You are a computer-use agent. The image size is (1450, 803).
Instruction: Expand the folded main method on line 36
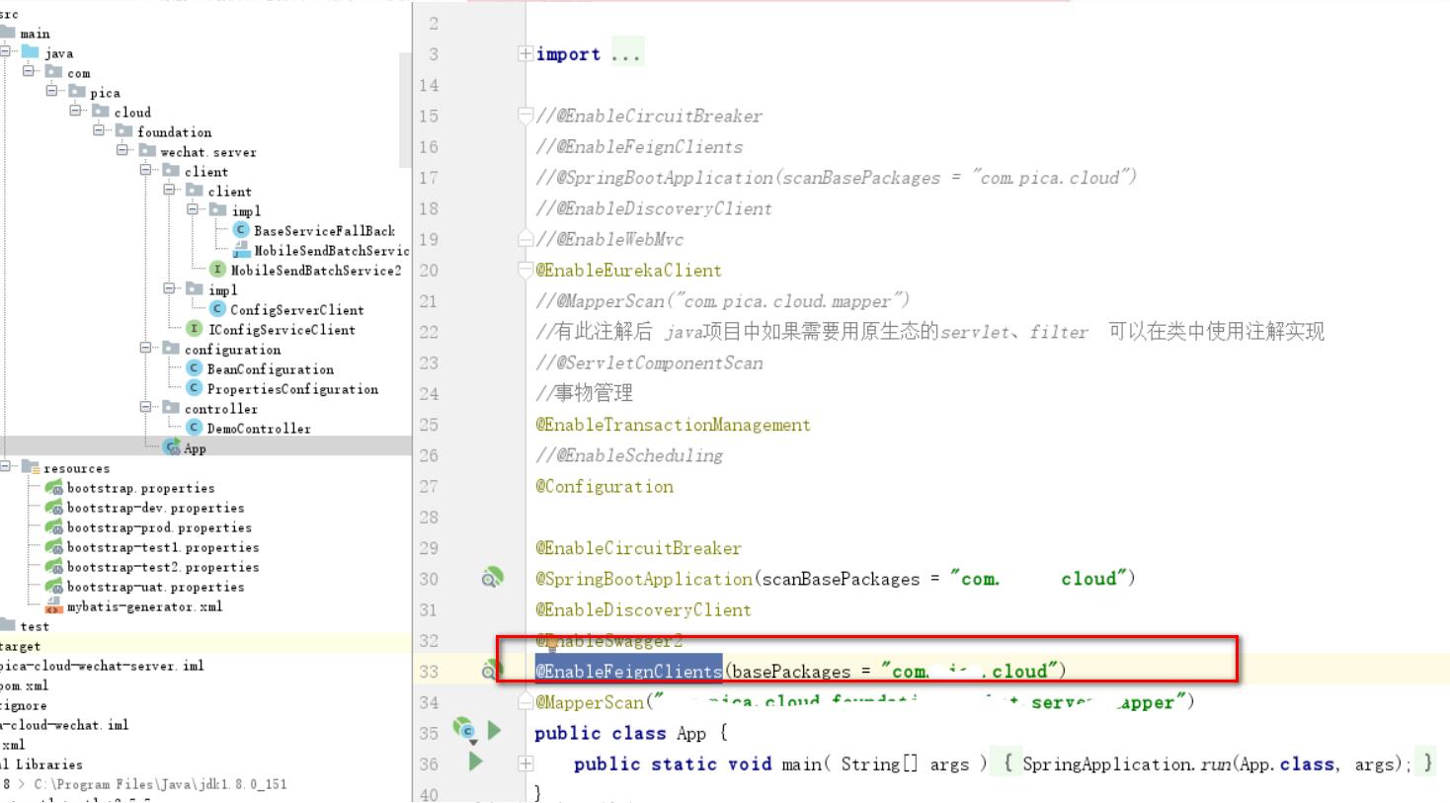pos(525,763)
